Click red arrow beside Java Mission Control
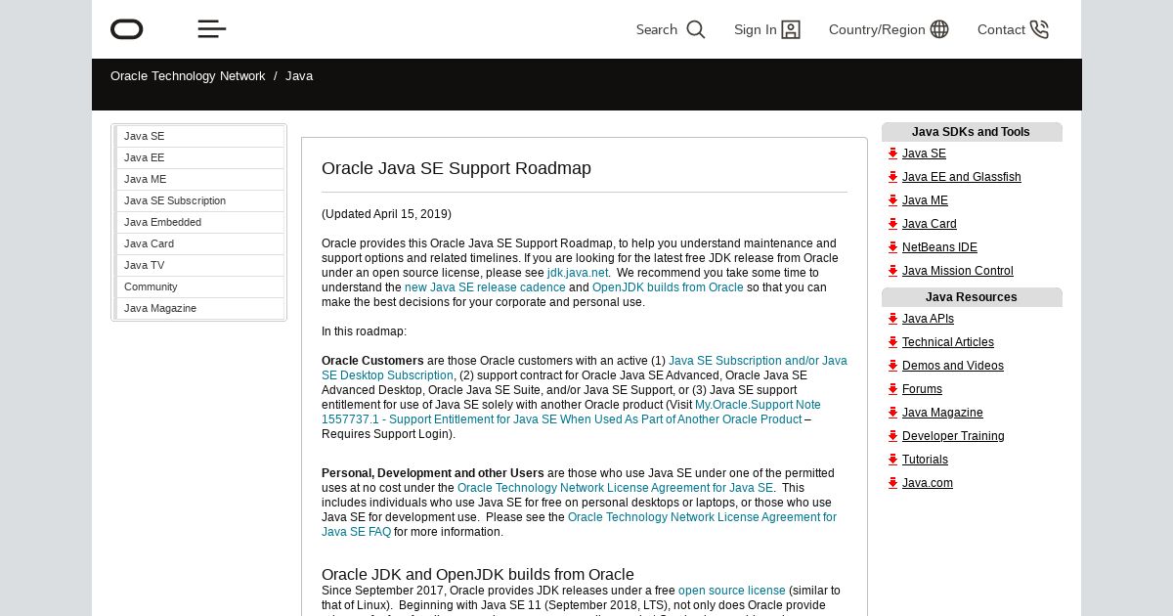Image resolution: width=1173 pixels, height=616 pixels. tap(892, 271)
